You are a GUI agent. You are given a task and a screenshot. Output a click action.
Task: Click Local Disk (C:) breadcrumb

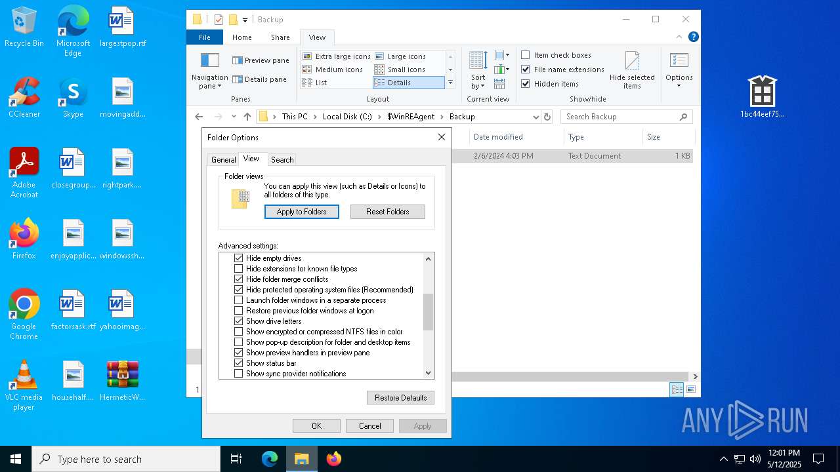[347, 117]
